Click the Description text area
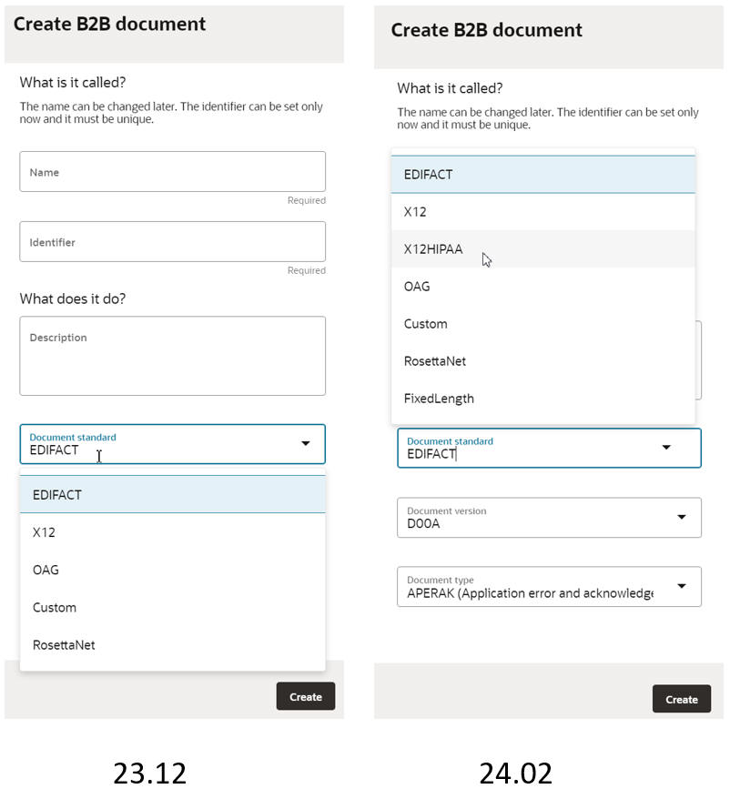Image resolution: width=730 pixels, height=799 pixels. pyautogui.click(x=172, y=356)
